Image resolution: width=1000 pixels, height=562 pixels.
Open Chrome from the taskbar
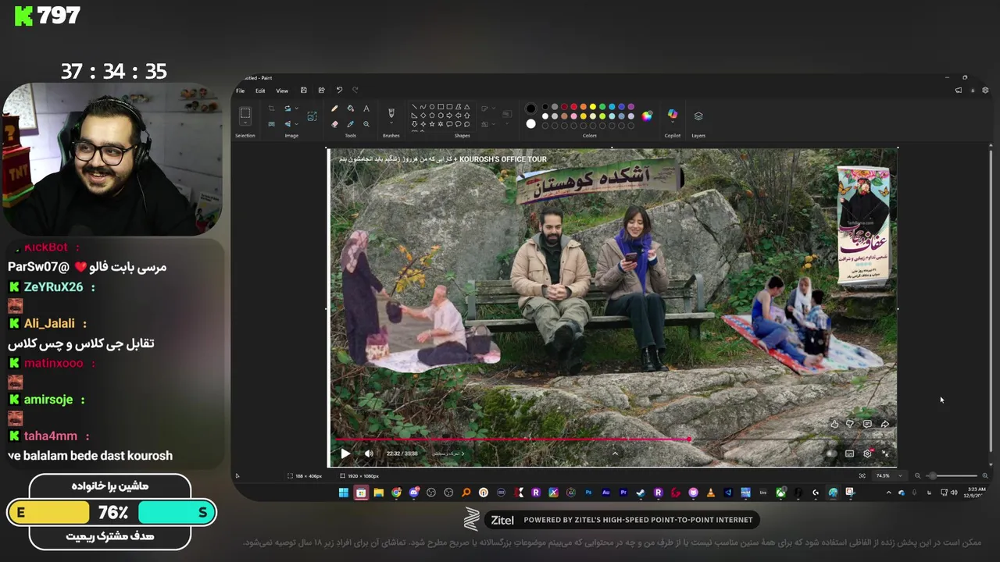(396, 493)
